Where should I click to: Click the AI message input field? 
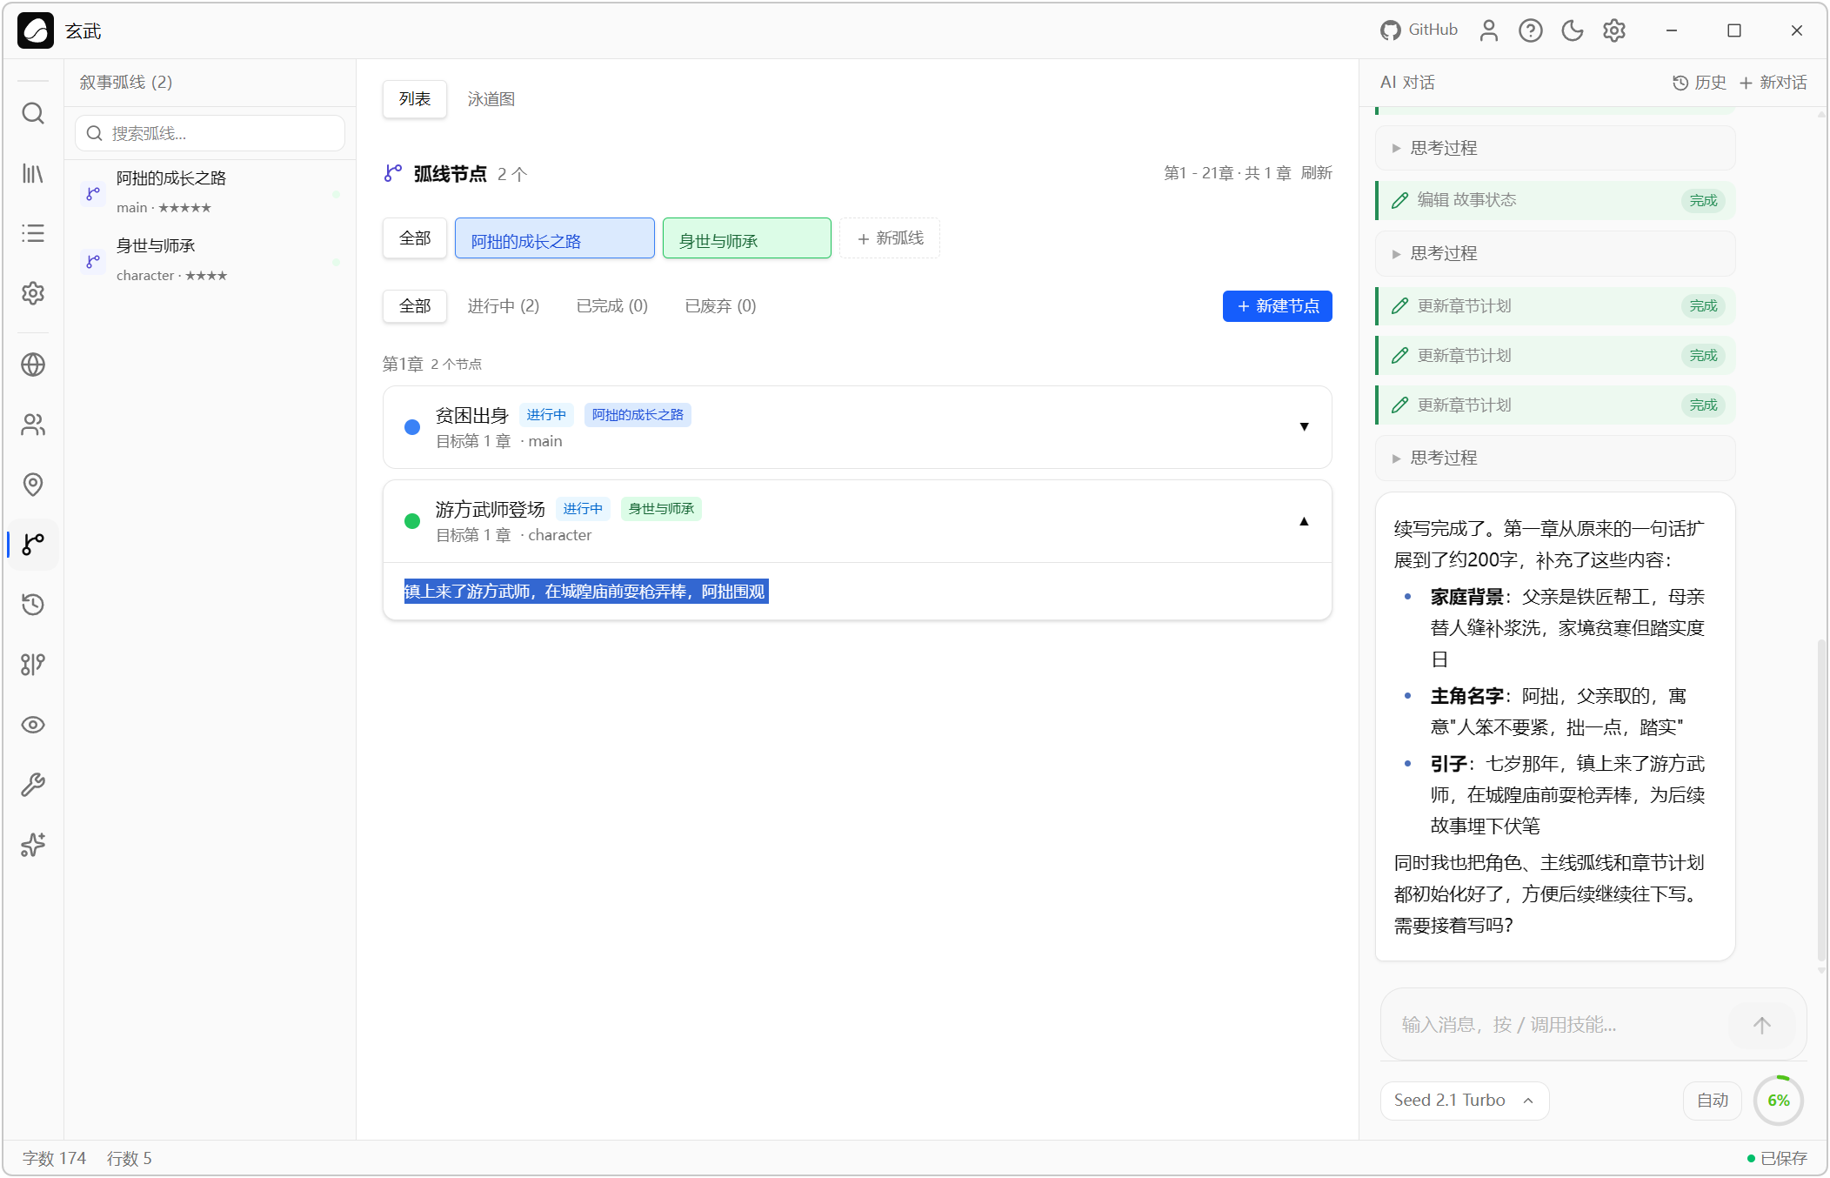click(1557, 1025)
